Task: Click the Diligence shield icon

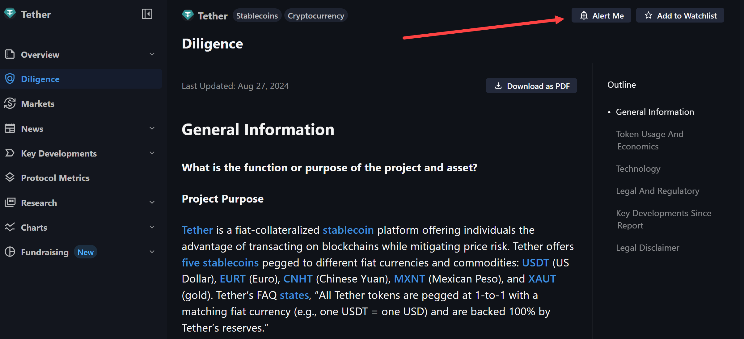Action: coord(10,79)
